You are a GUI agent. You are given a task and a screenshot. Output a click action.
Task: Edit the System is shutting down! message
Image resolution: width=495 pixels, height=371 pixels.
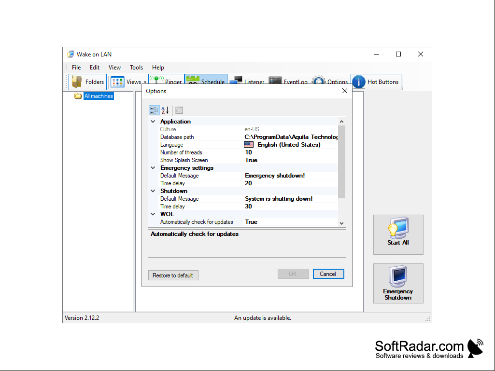[x=290, y=199]
